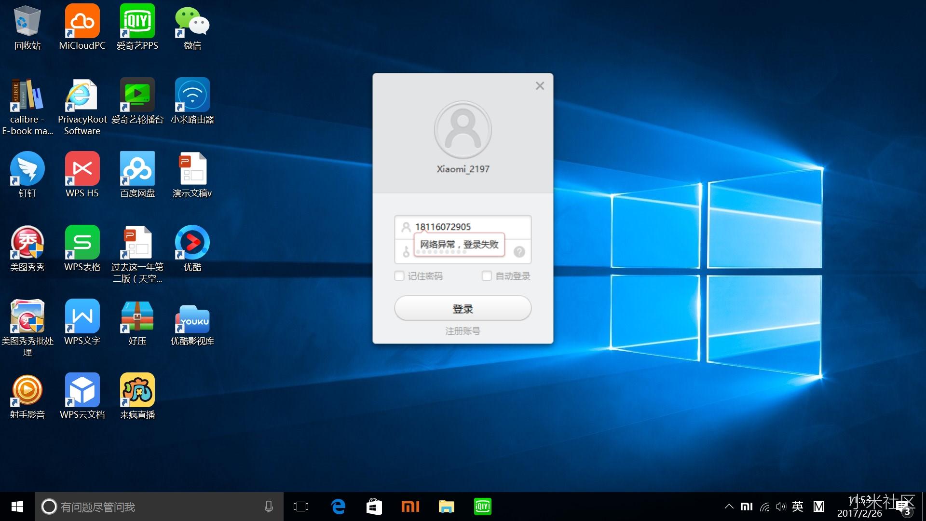
Task: Open the Windows Start menu
Action: [17, 507]
